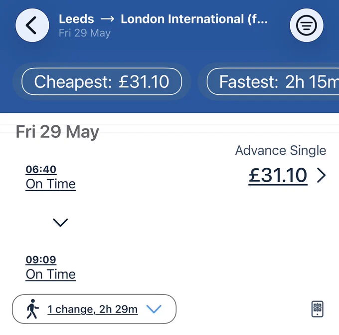This screenshot has width=339, height=335.
Task: Tap the departure On Time status
Action: (x=50, y=184)
